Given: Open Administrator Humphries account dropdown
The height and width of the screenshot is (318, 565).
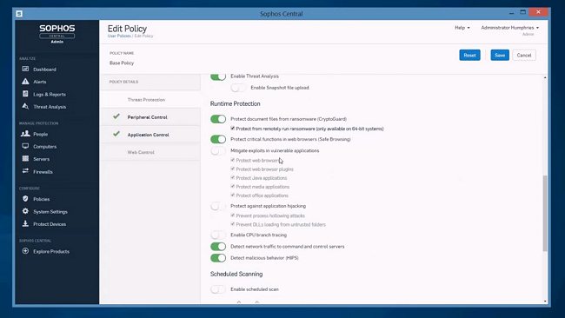Looking at the screenshot, I should pos(510,28).
